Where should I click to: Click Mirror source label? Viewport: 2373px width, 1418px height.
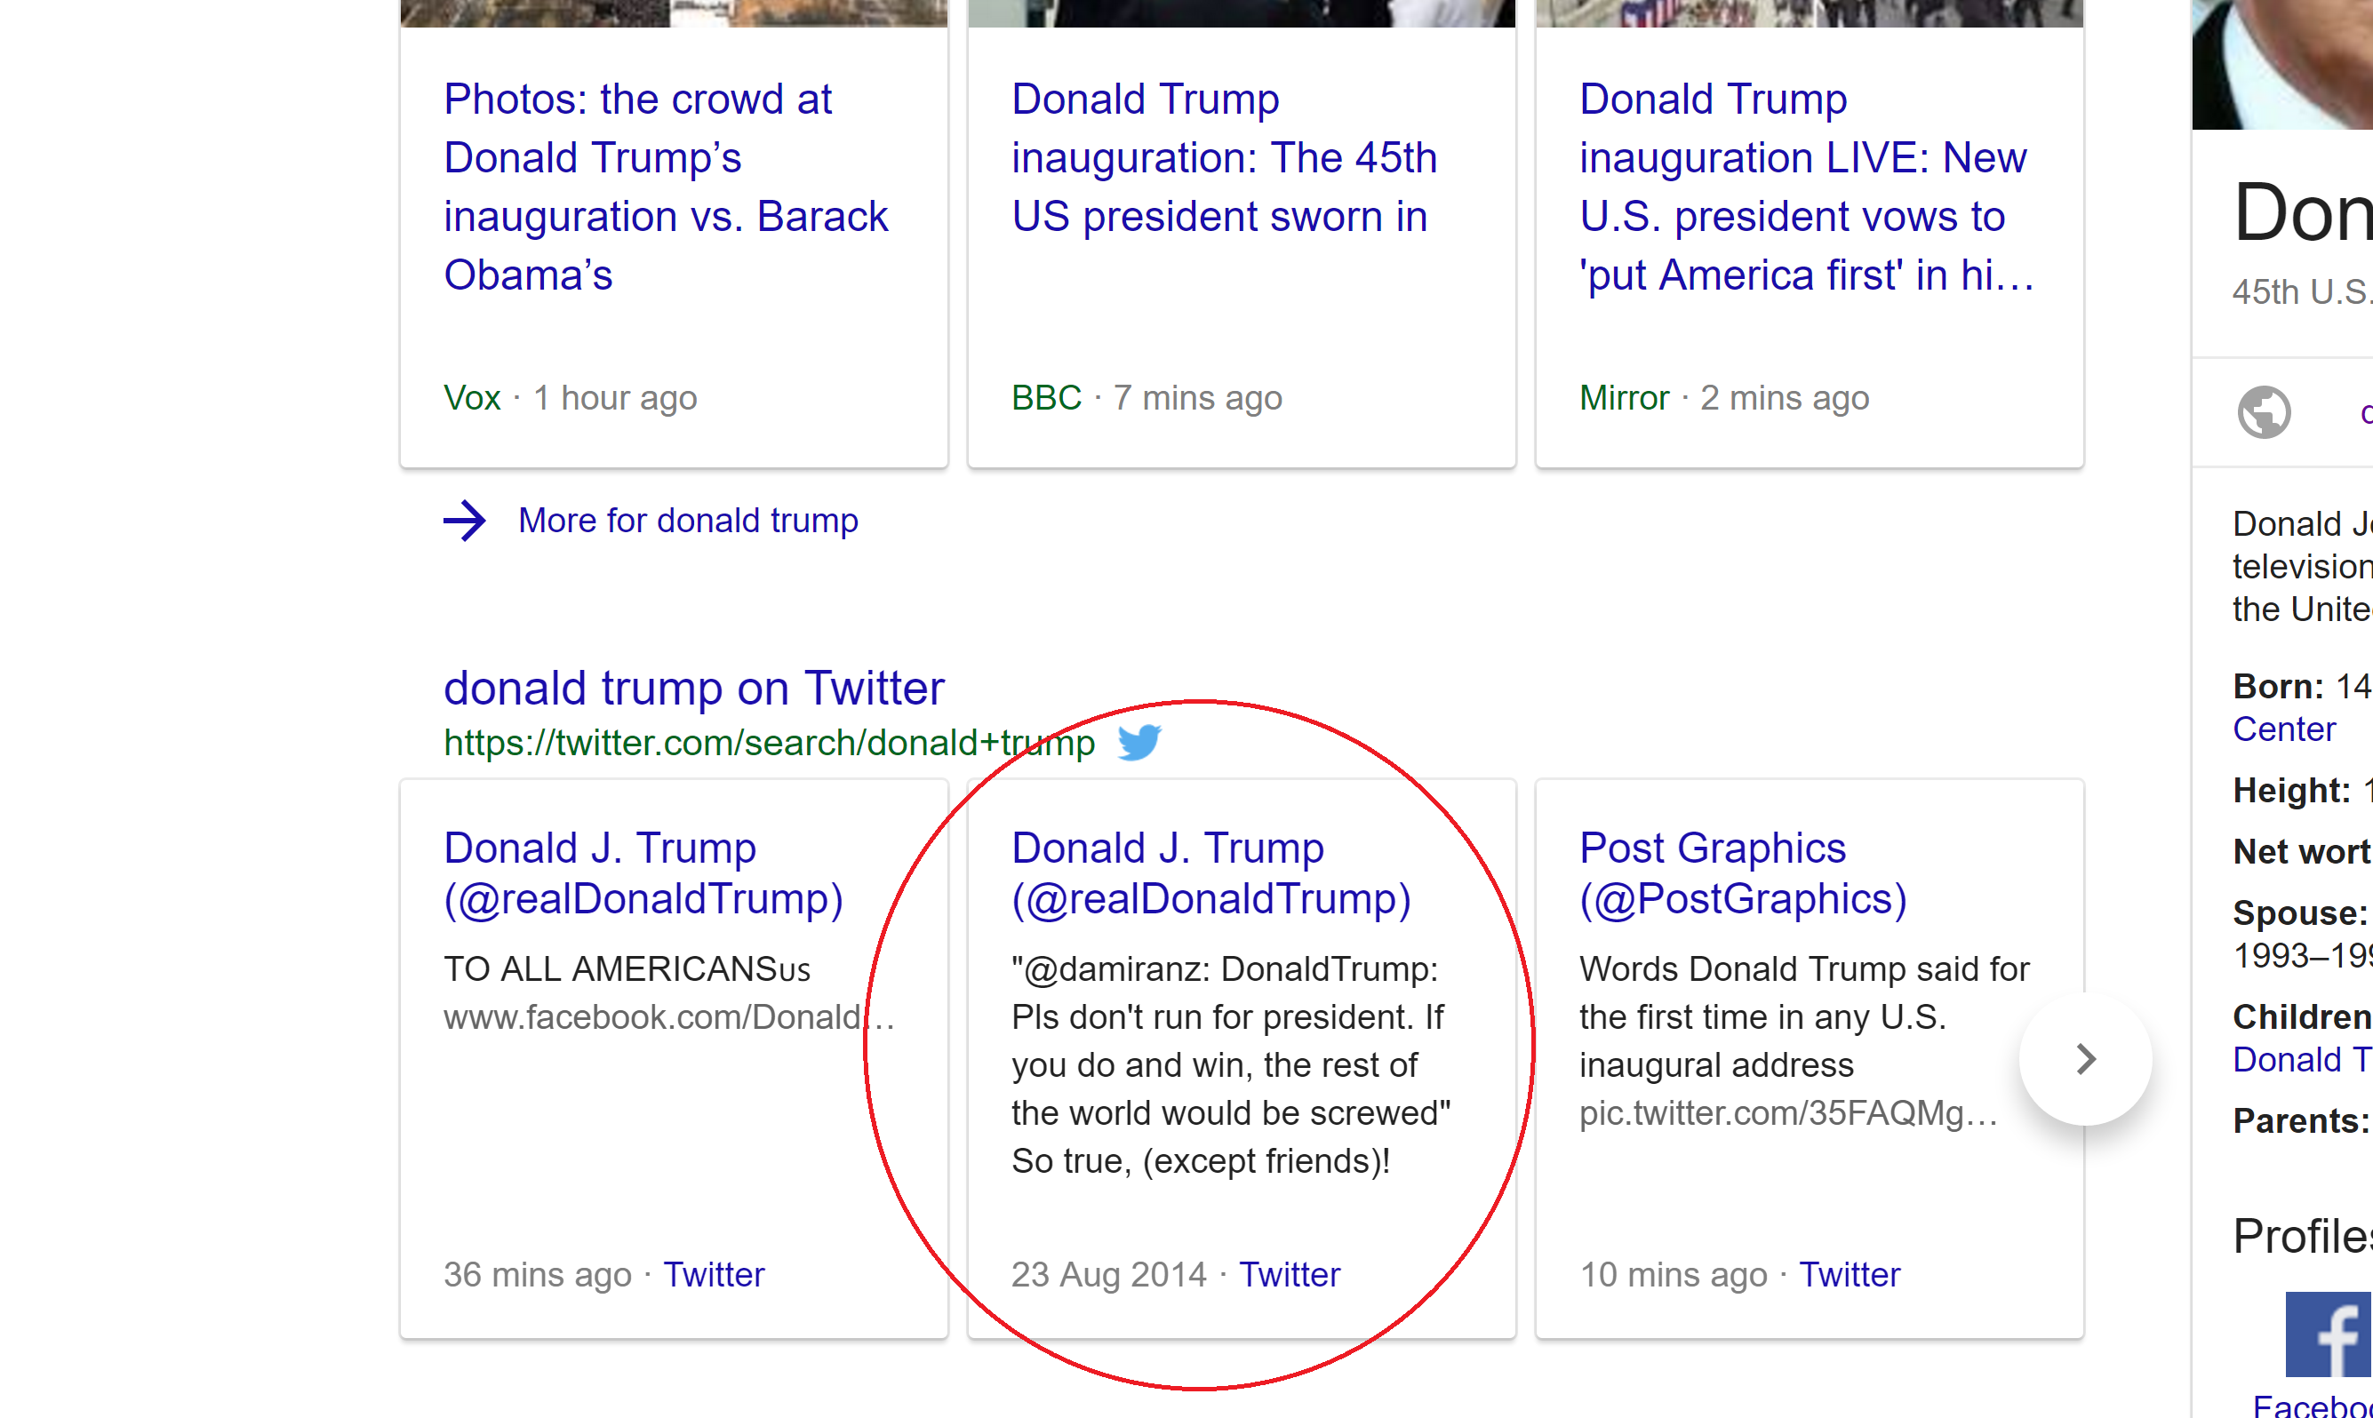tap(1624, 397)
